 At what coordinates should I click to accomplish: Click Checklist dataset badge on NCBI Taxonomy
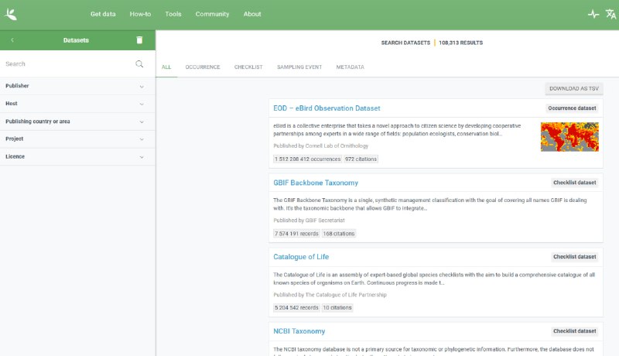point(574,331)
